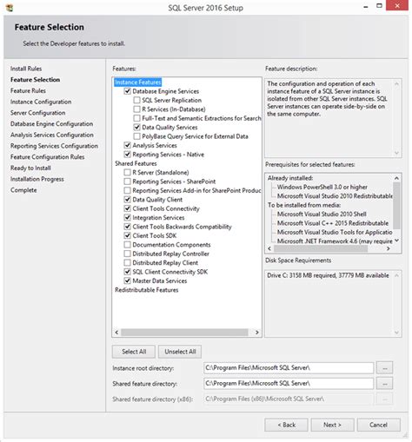Uncheck the Data Quality Client checkbox
Screen dimensions: 412x442
point(127,200)
